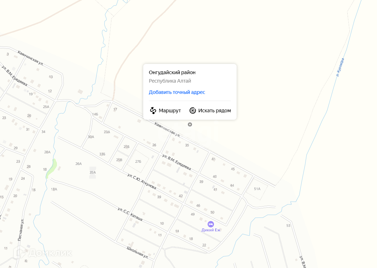Click the Маршрут button label

pos(170,111)
